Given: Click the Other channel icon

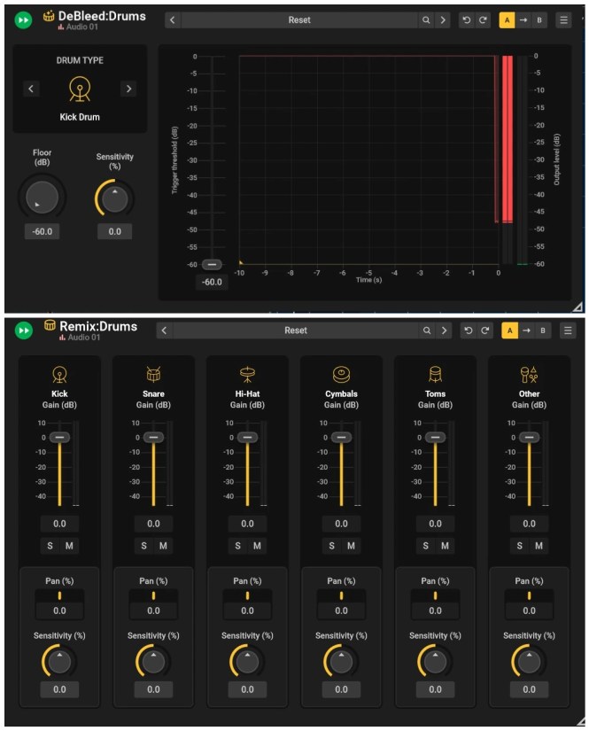Looking at the screenshot, I should (529, 374).
